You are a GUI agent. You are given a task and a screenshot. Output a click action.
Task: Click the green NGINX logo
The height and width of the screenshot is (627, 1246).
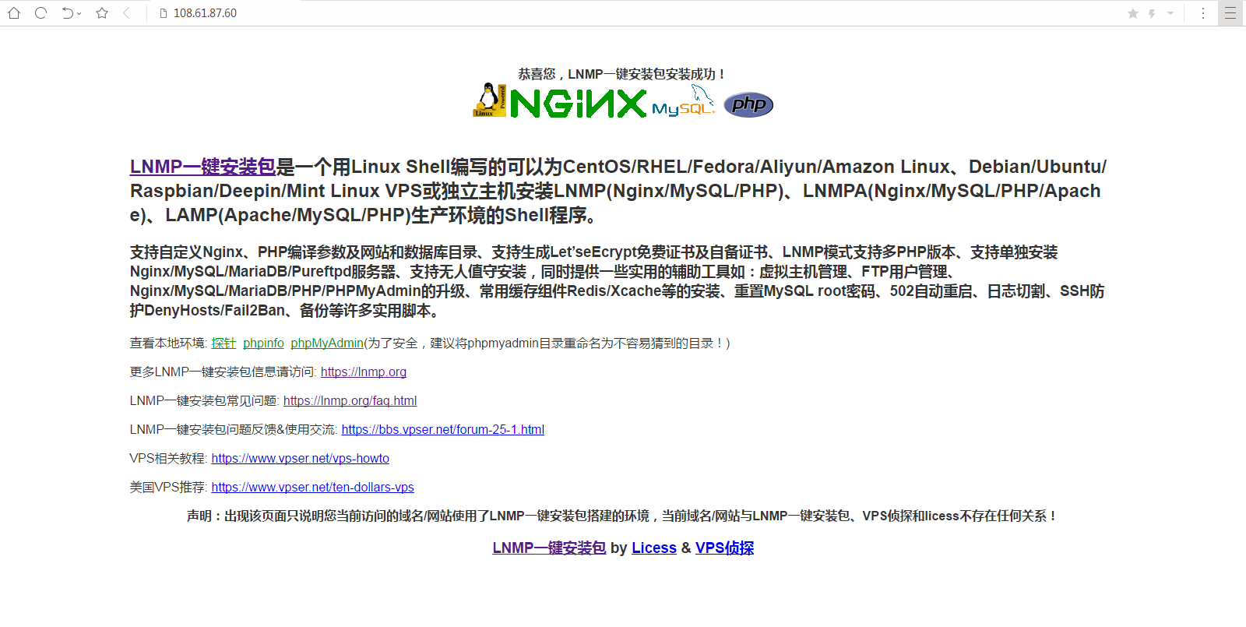(579, 103)
